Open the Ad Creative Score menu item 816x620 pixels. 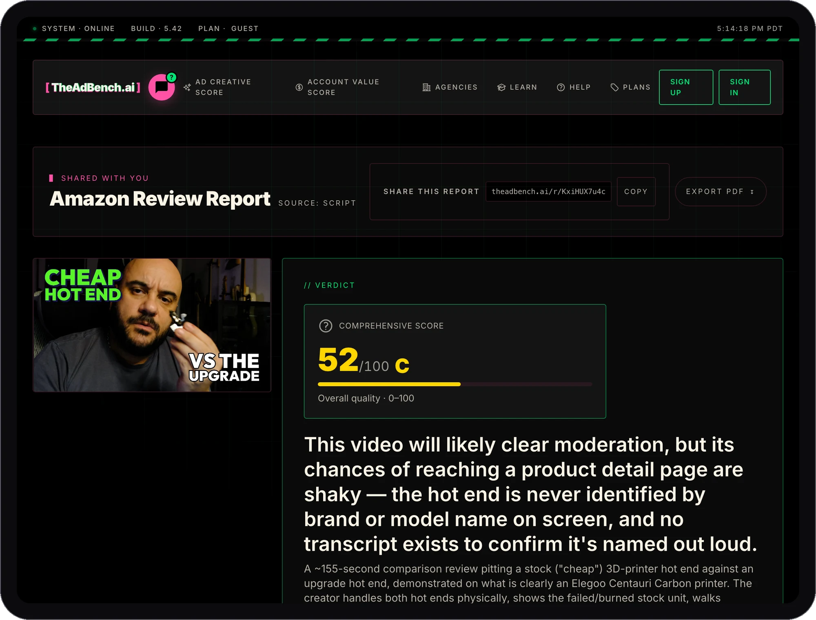[x=223, y=87]
